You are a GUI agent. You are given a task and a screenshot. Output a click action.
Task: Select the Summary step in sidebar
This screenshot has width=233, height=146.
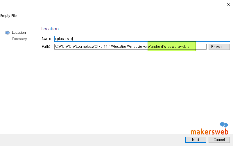click(x=19, y=39)
